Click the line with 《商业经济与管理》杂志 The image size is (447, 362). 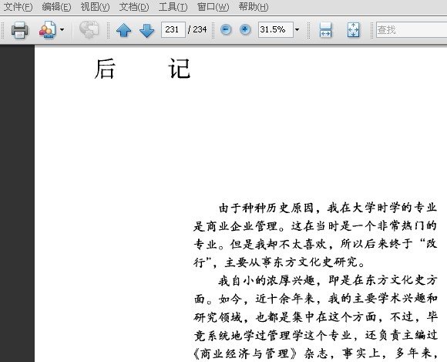(315, 354)
